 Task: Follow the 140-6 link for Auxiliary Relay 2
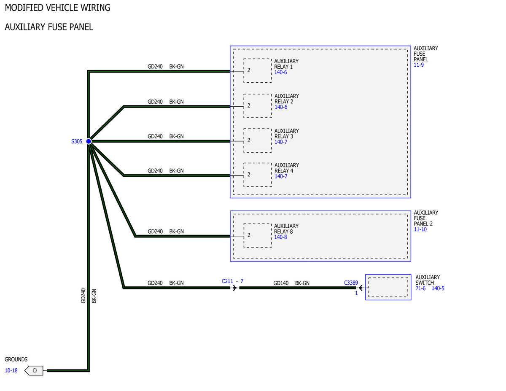tap(281, 107)
